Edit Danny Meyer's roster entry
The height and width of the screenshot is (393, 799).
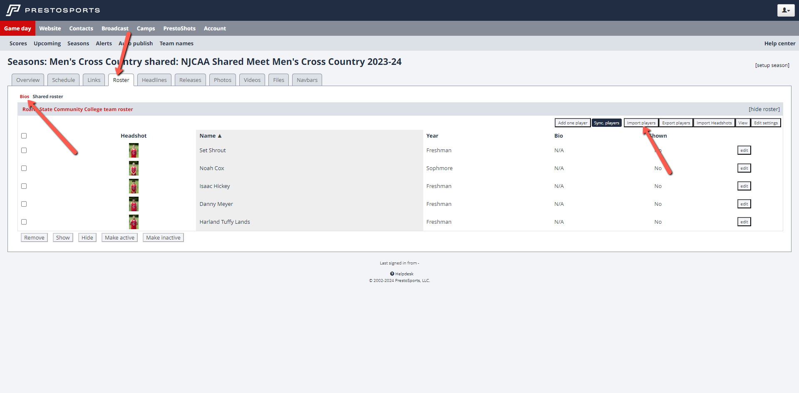coord(744,204)
